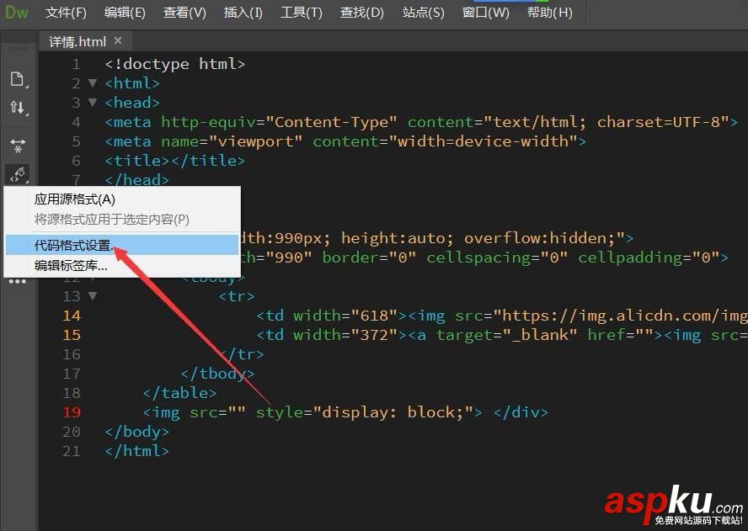Select 代码格式设置... from the popup menu
748x531 pixels.
121,245
